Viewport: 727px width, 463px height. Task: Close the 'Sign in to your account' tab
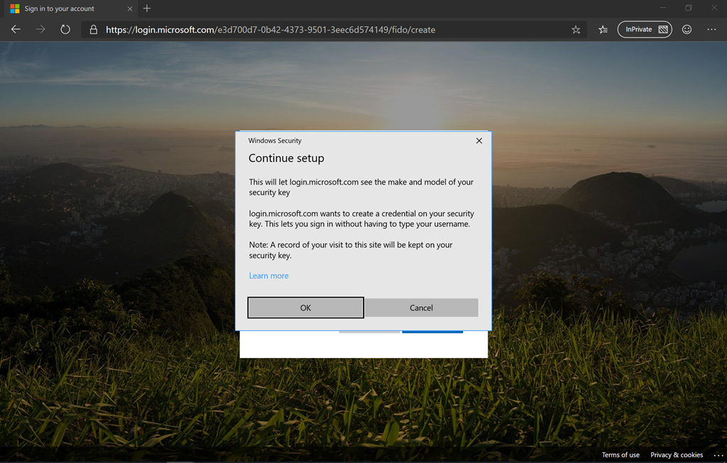pyautogui.click(x=130, y=9)
